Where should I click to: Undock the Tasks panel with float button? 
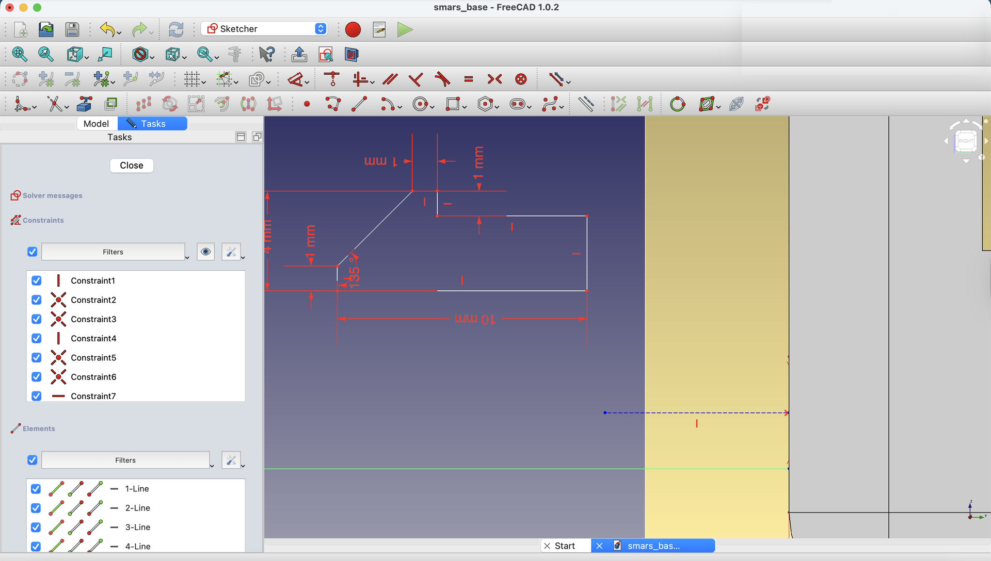point(257,137)
